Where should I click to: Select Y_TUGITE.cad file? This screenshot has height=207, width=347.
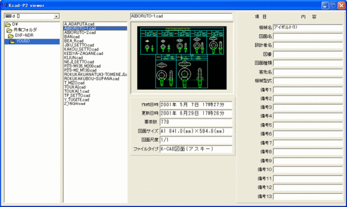point(76,100)
